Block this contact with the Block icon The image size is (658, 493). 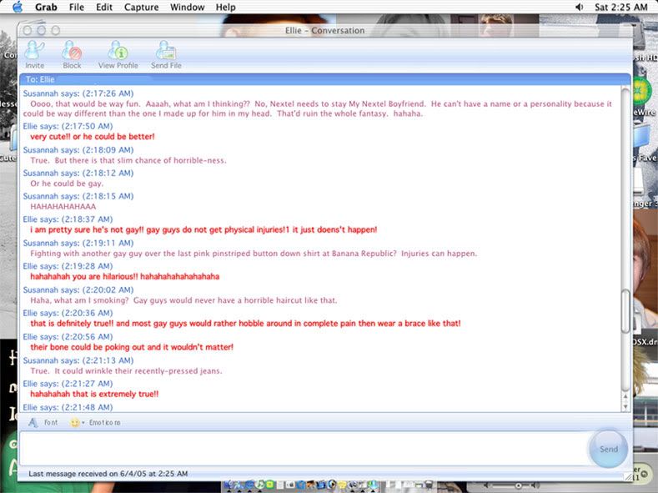tap(72, 54)
